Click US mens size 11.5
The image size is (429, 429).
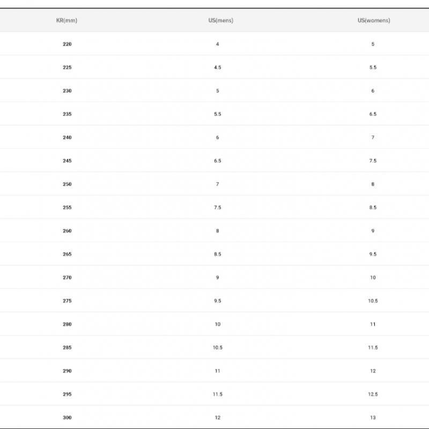(217, 394)
